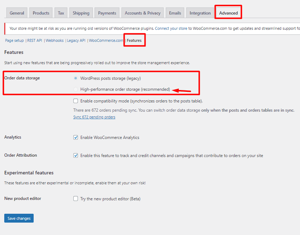Select WordPress posts storage (legacy) option
The image size is (300, 235).
[x=75, y=78]
